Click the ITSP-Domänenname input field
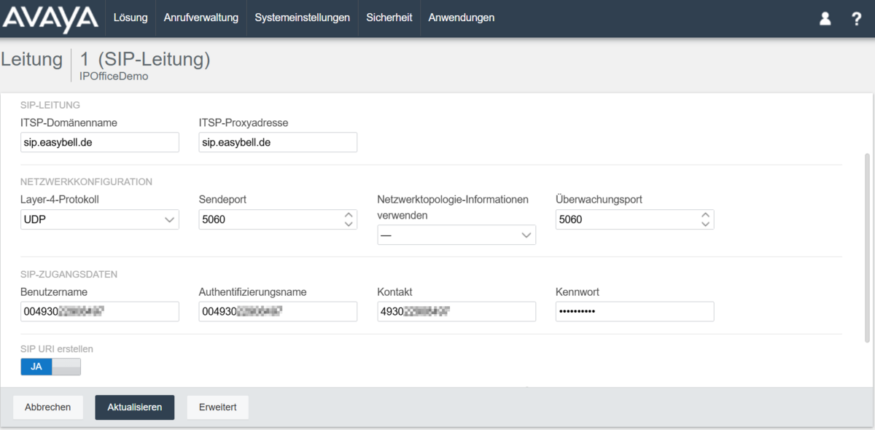 100,143
